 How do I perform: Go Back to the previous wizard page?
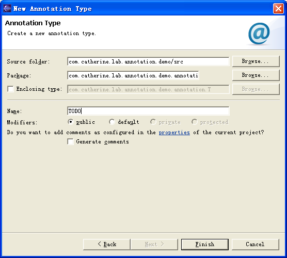pyautogui.click(x=107, y=244)
